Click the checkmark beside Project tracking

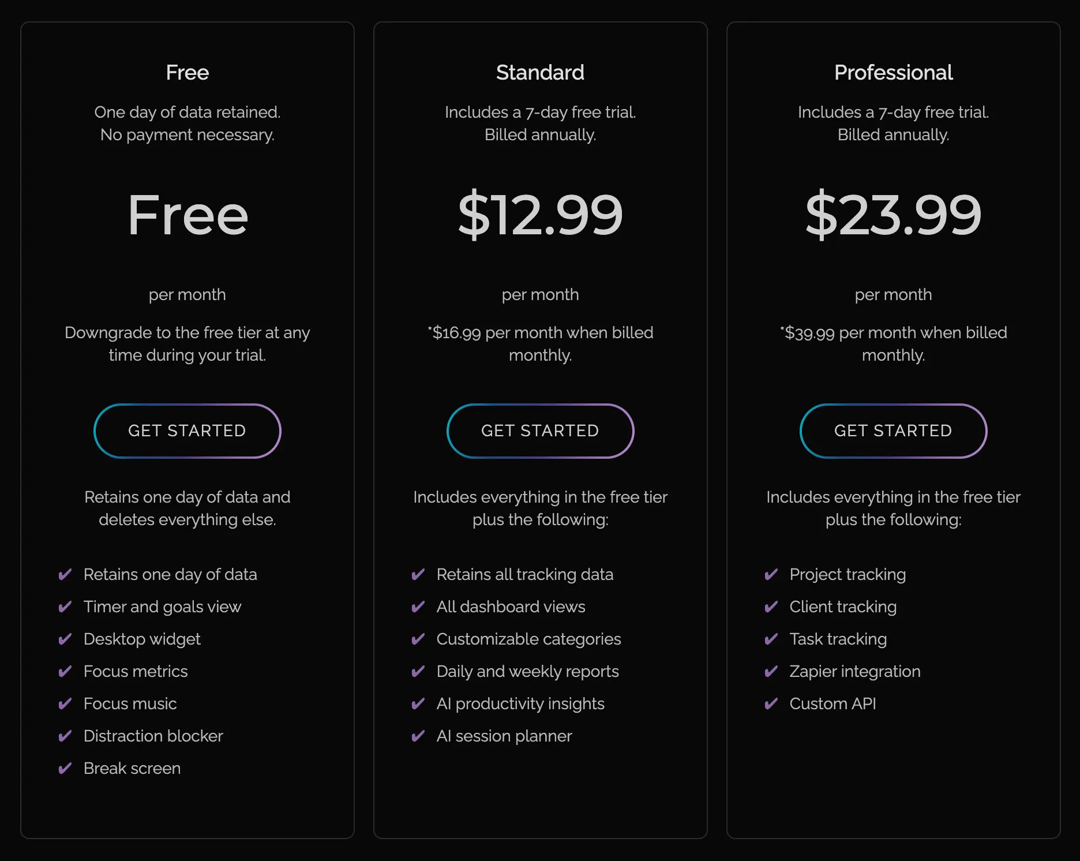771,574
